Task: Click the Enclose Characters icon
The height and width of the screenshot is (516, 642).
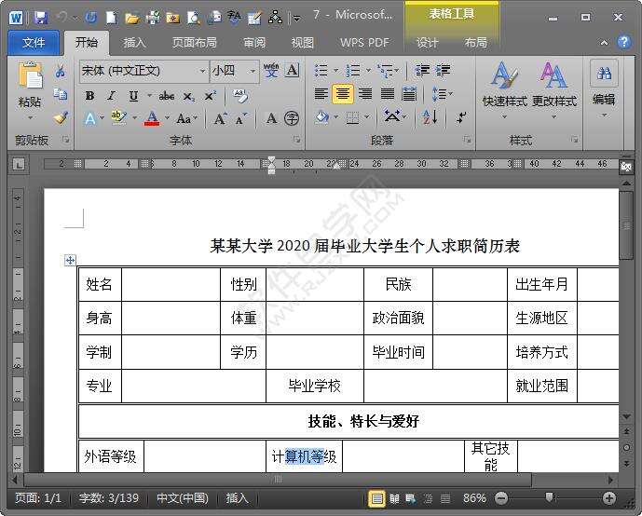Action: (292, 118)
